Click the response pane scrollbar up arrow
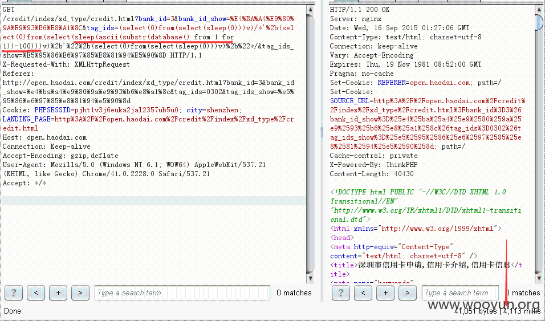The image size is (545, 321). pyautogui.click(x=538, y=10)
